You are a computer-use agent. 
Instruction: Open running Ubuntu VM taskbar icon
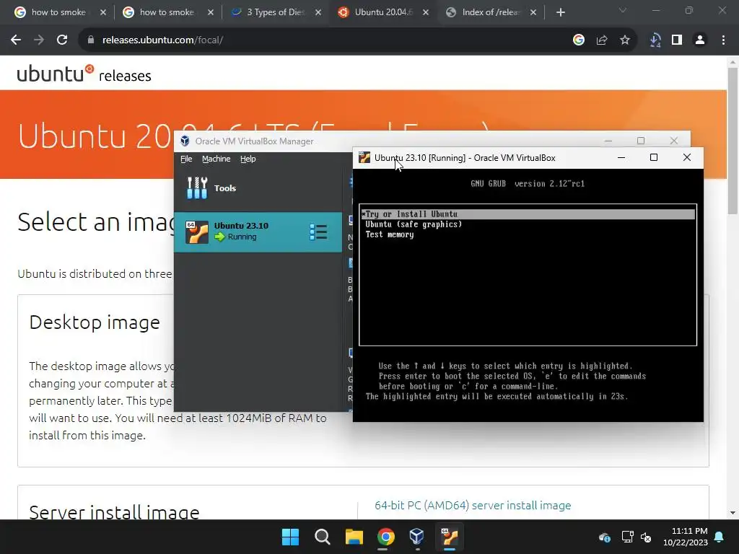(x=450, y=537)
